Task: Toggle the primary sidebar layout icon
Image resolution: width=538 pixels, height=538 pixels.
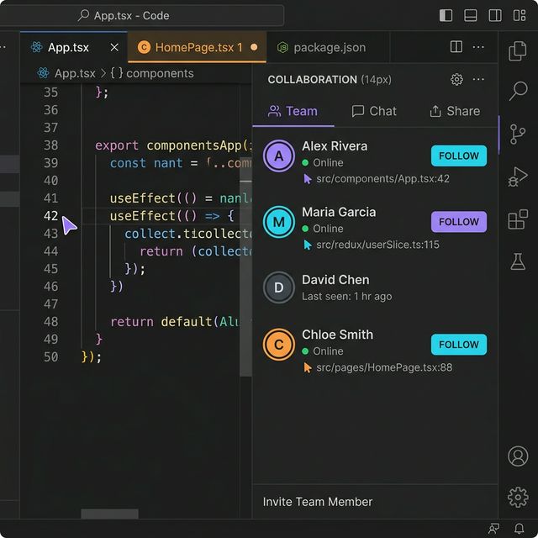Action: 446,15
